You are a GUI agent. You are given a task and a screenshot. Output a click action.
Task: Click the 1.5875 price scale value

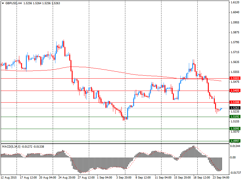click(235, 32)
